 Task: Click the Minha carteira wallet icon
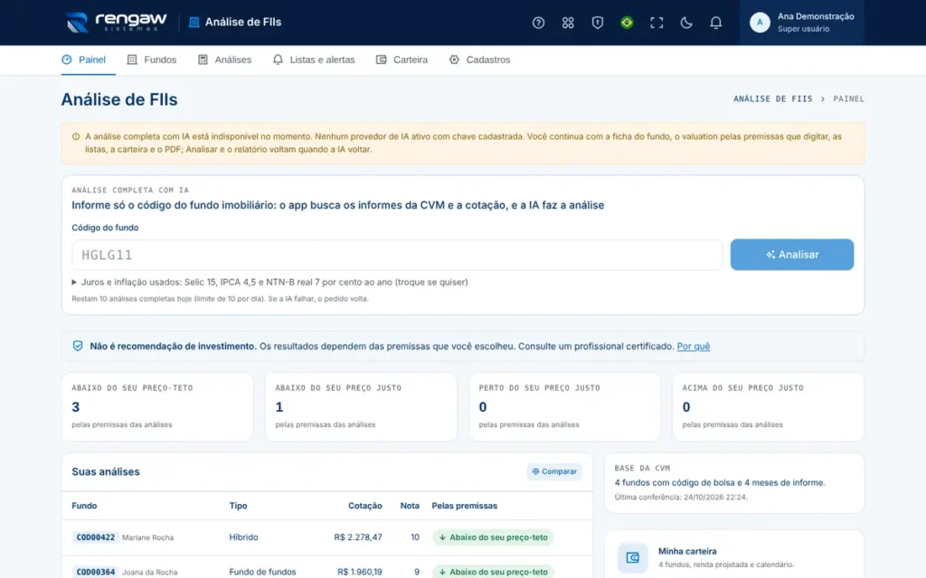[632, 557]
